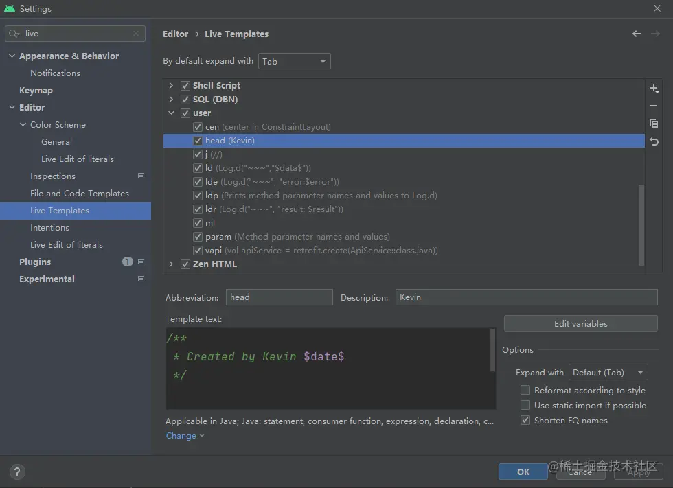Enable "Reformat according to style"

[525, 390]
